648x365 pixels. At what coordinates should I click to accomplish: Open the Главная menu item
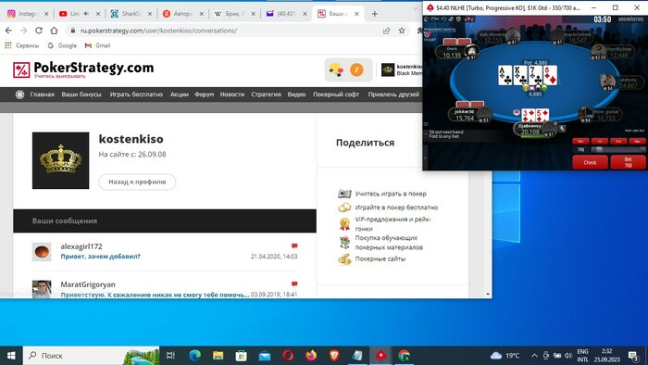(42, 94)
